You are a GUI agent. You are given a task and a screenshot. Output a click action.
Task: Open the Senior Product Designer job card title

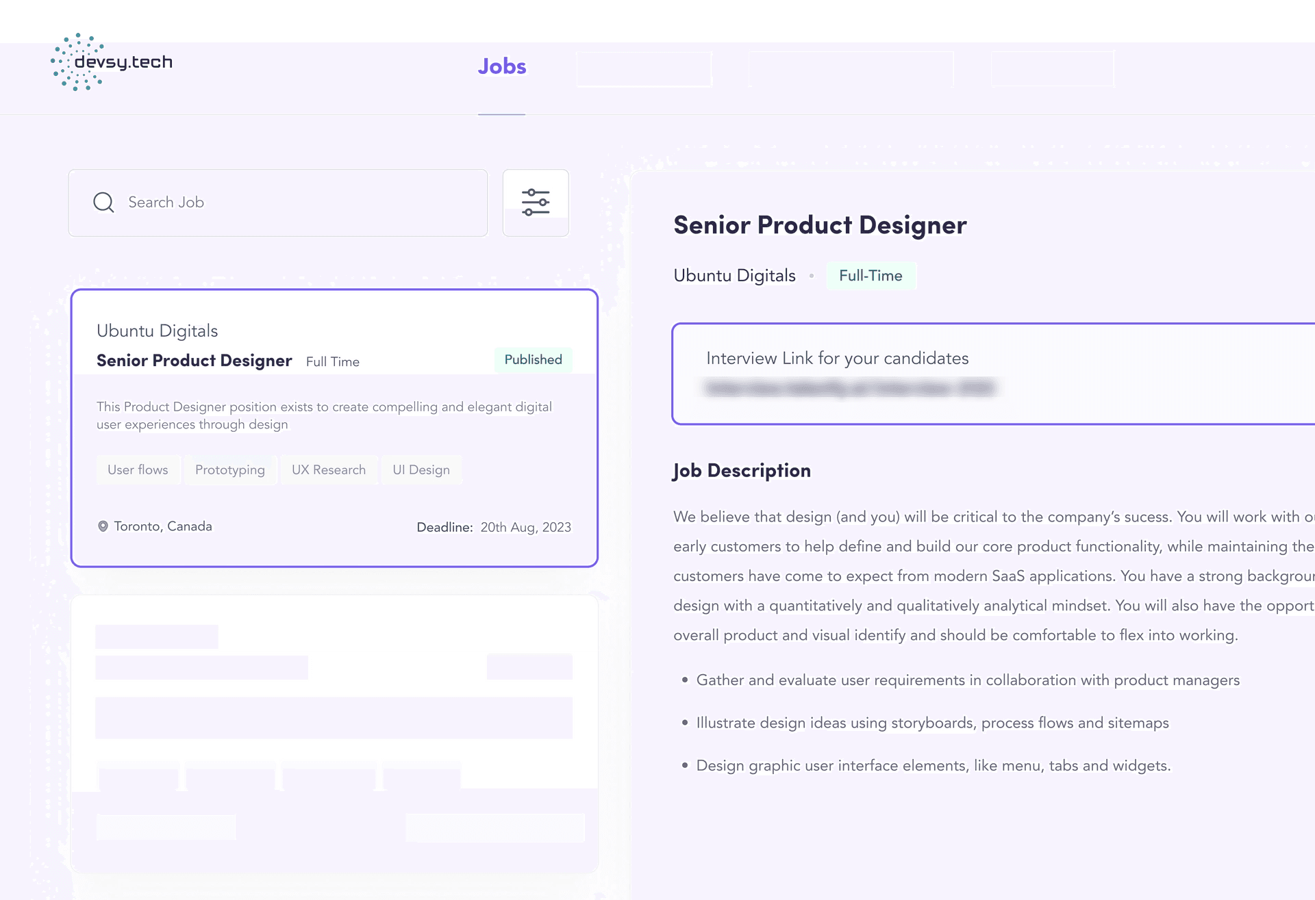pyautogui.click(x=195, y=361)
